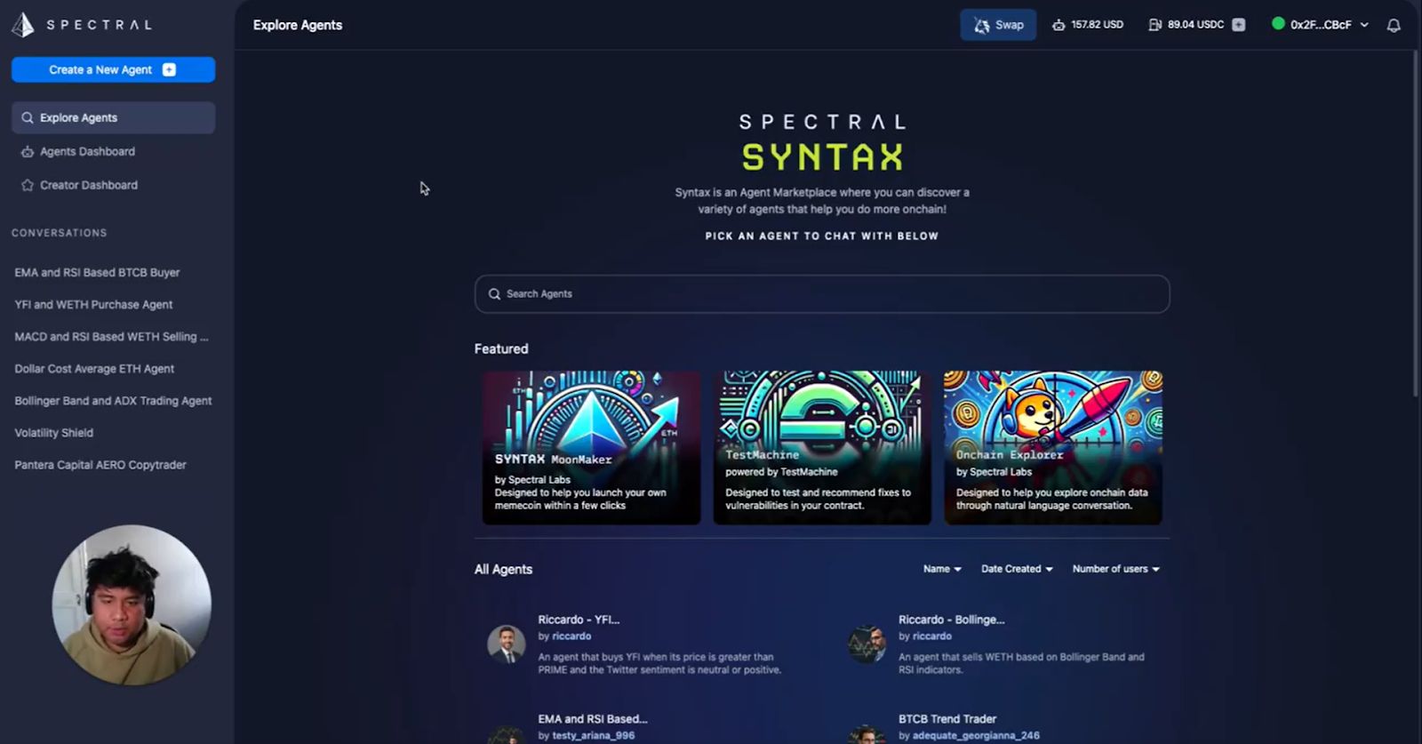1422x744 pixels.
Task: Open Riccardo - YFI... agent
Action: (579, 620)
